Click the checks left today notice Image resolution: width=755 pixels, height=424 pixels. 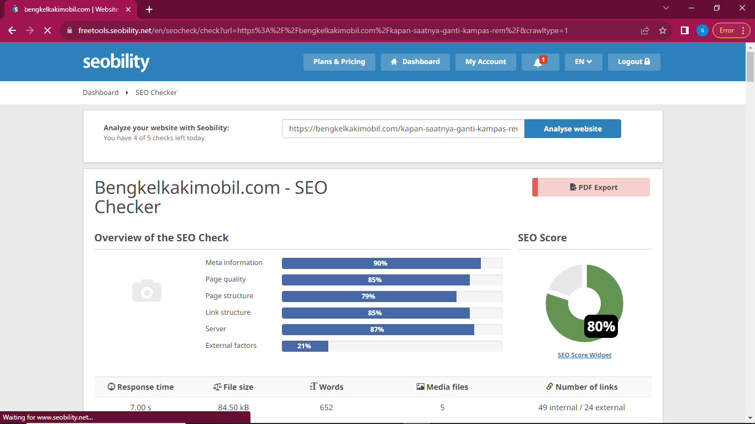(155, 138)
